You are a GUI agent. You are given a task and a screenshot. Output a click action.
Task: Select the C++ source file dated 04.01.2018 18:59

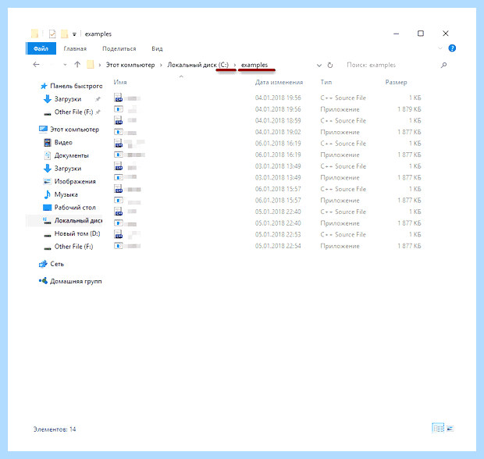tap(267, 121)
